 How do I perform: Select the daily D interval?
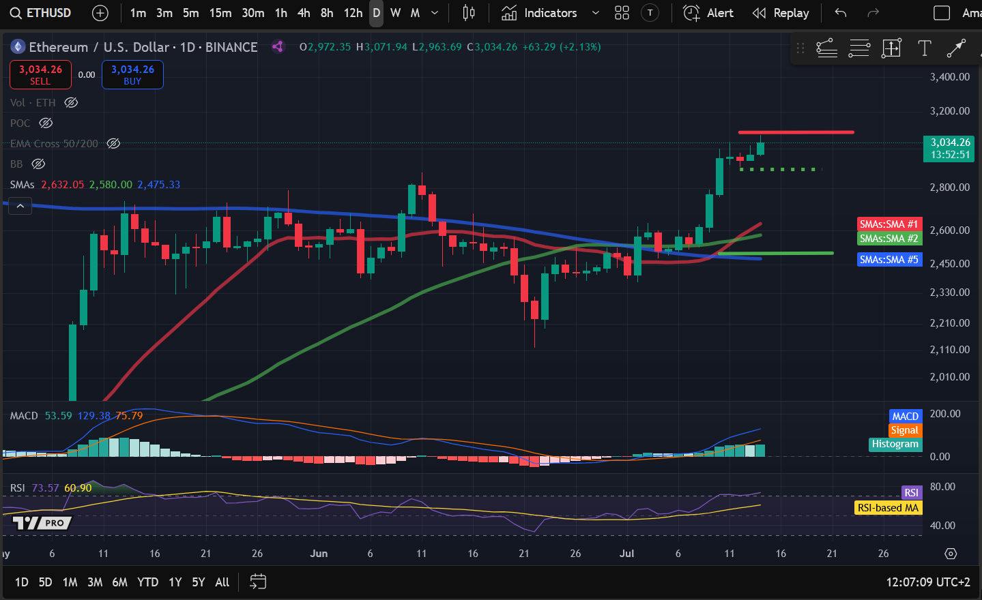tap(376, 13)
